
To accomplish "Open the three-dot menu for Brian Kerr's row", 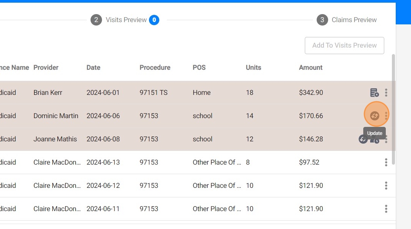I will point(386,93).
